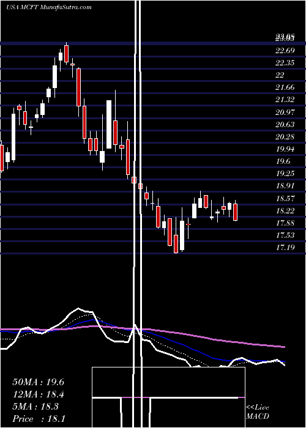Screen dimensions: 306x428
Task: Click the 20.63 price axis label
Action: coord(285,125)
